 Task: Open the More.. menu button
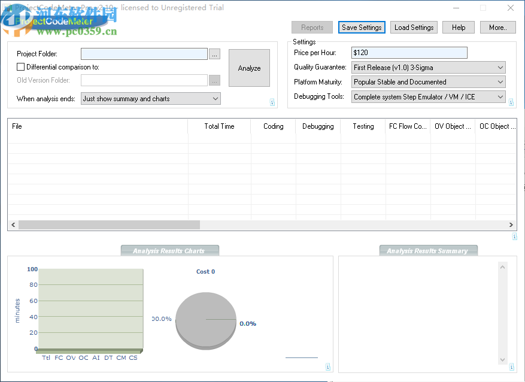point(497,28)
